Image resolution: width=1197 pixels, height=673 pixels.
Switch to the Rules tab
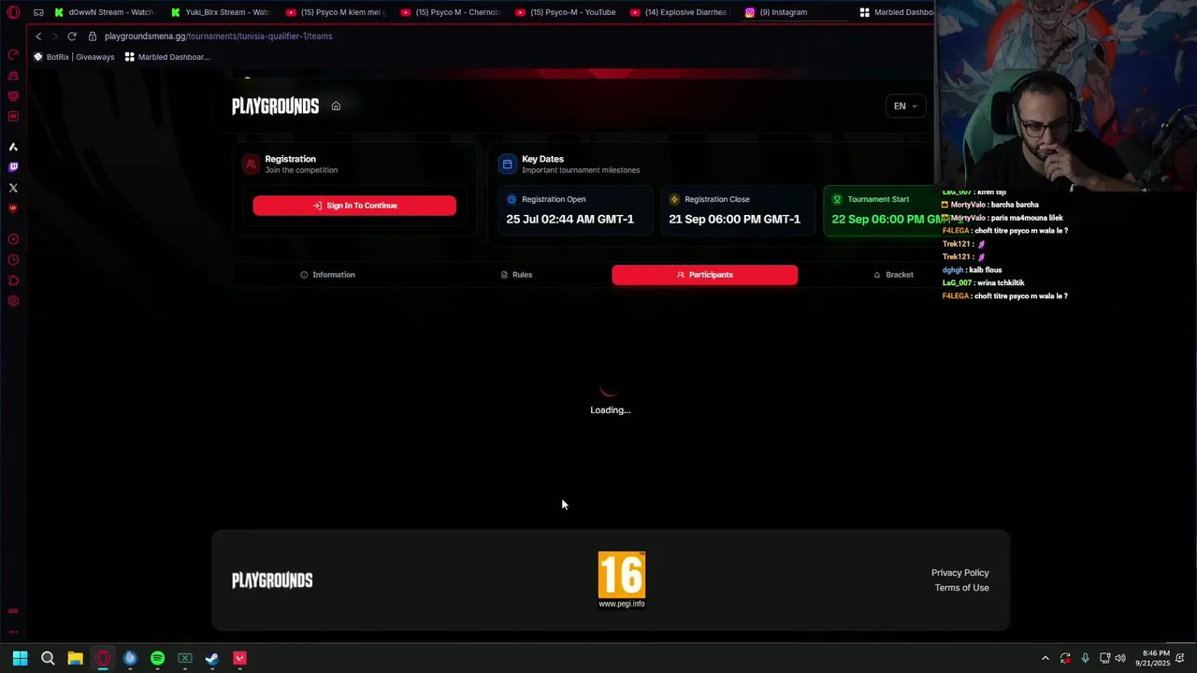coord(516,275)
